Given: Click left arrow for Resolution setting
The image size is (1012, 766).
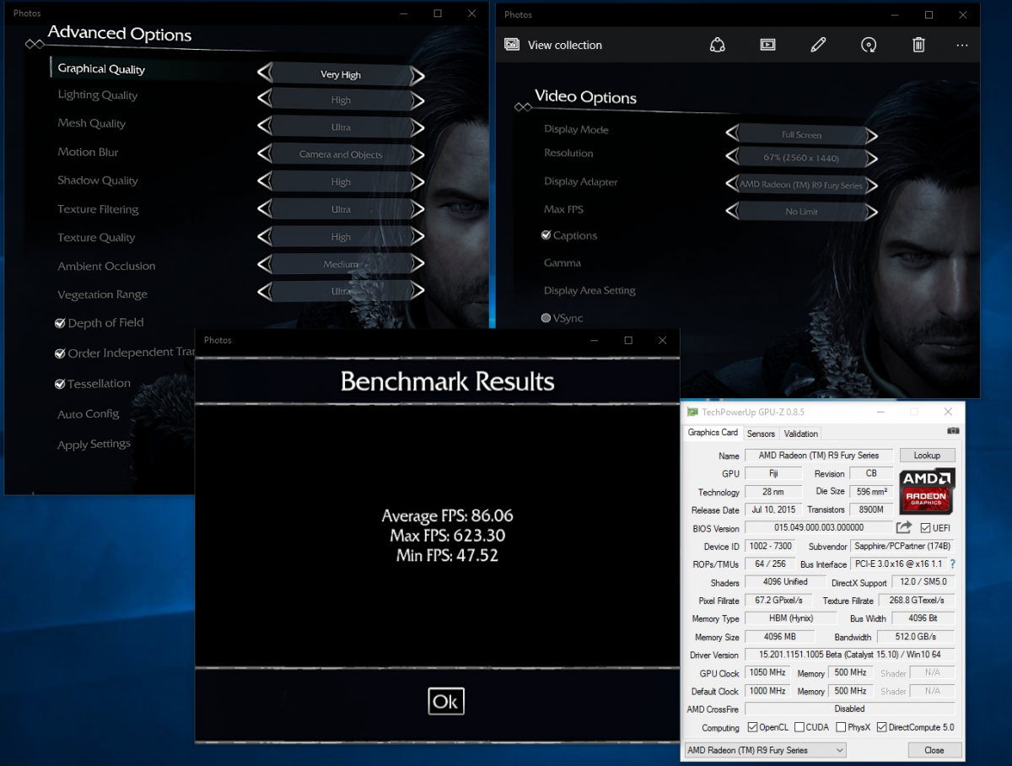Looking at the screenshot, I should click(733, 158).
